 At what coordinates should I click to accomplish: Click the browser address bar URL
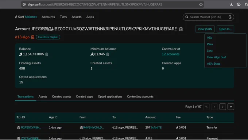click(x=95, y=4)
